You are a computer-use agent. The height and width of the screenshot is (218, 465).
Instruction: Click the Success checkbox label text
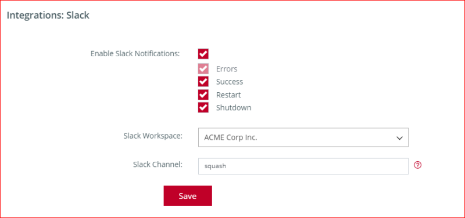230,82
